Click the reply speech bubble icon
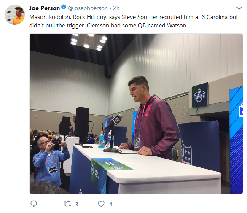This screenshot has width=247, height=213. (34, 204)
